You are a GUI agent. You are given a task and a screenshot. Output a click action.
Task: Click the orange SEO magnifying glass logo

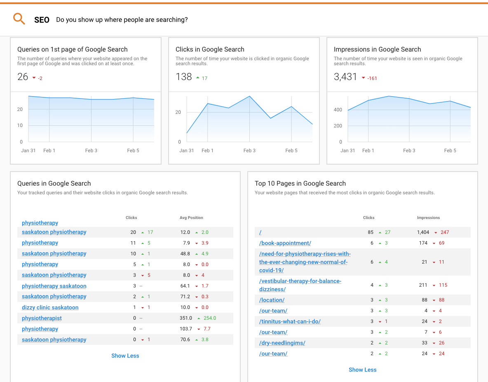pos(19,19)
